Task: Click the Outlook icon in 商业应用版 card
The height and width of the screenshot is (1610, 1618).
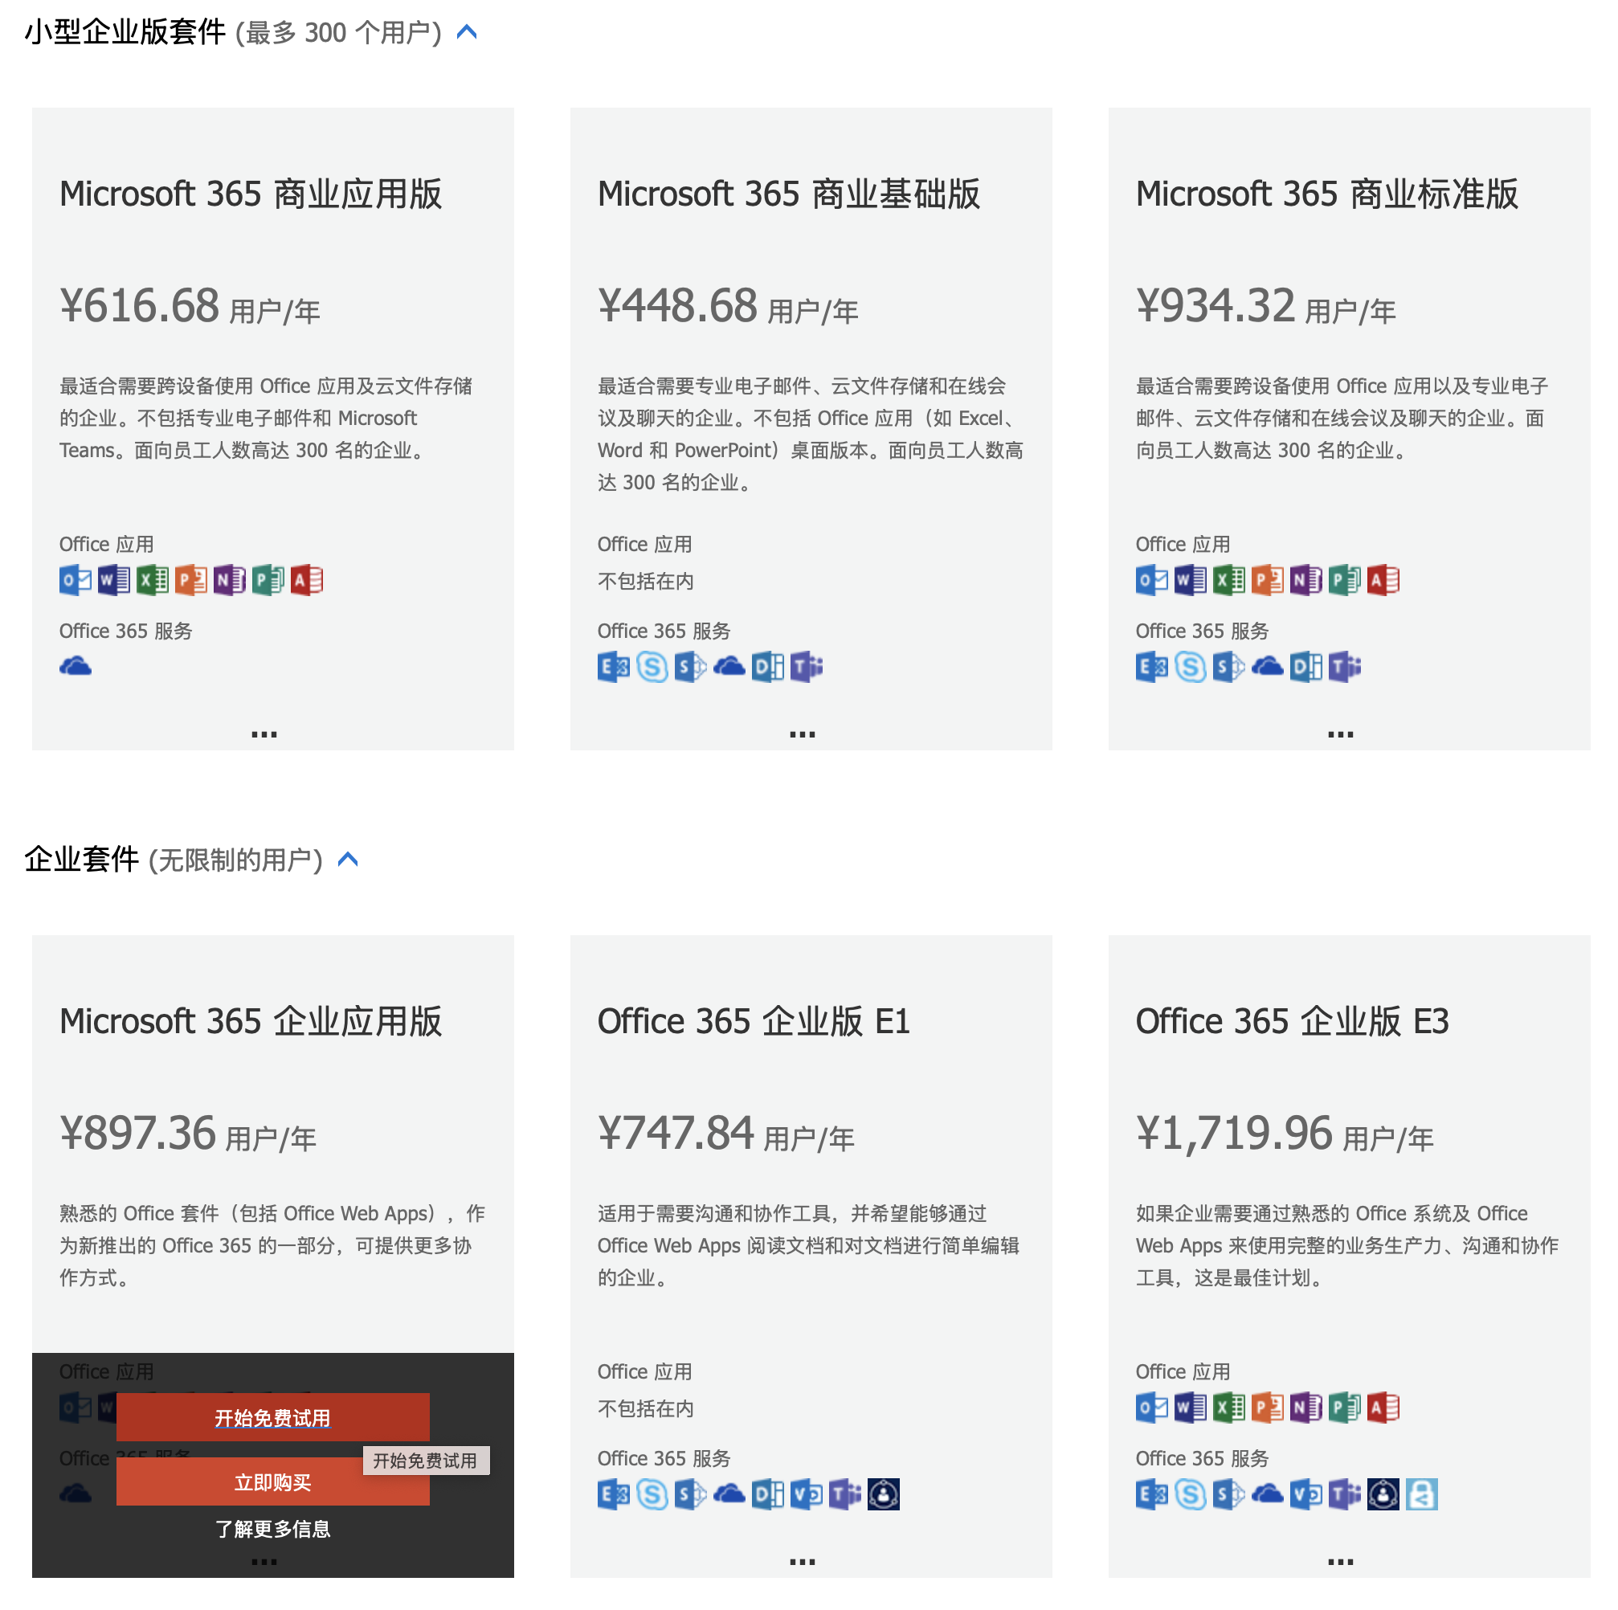Action: pos(76,581)
